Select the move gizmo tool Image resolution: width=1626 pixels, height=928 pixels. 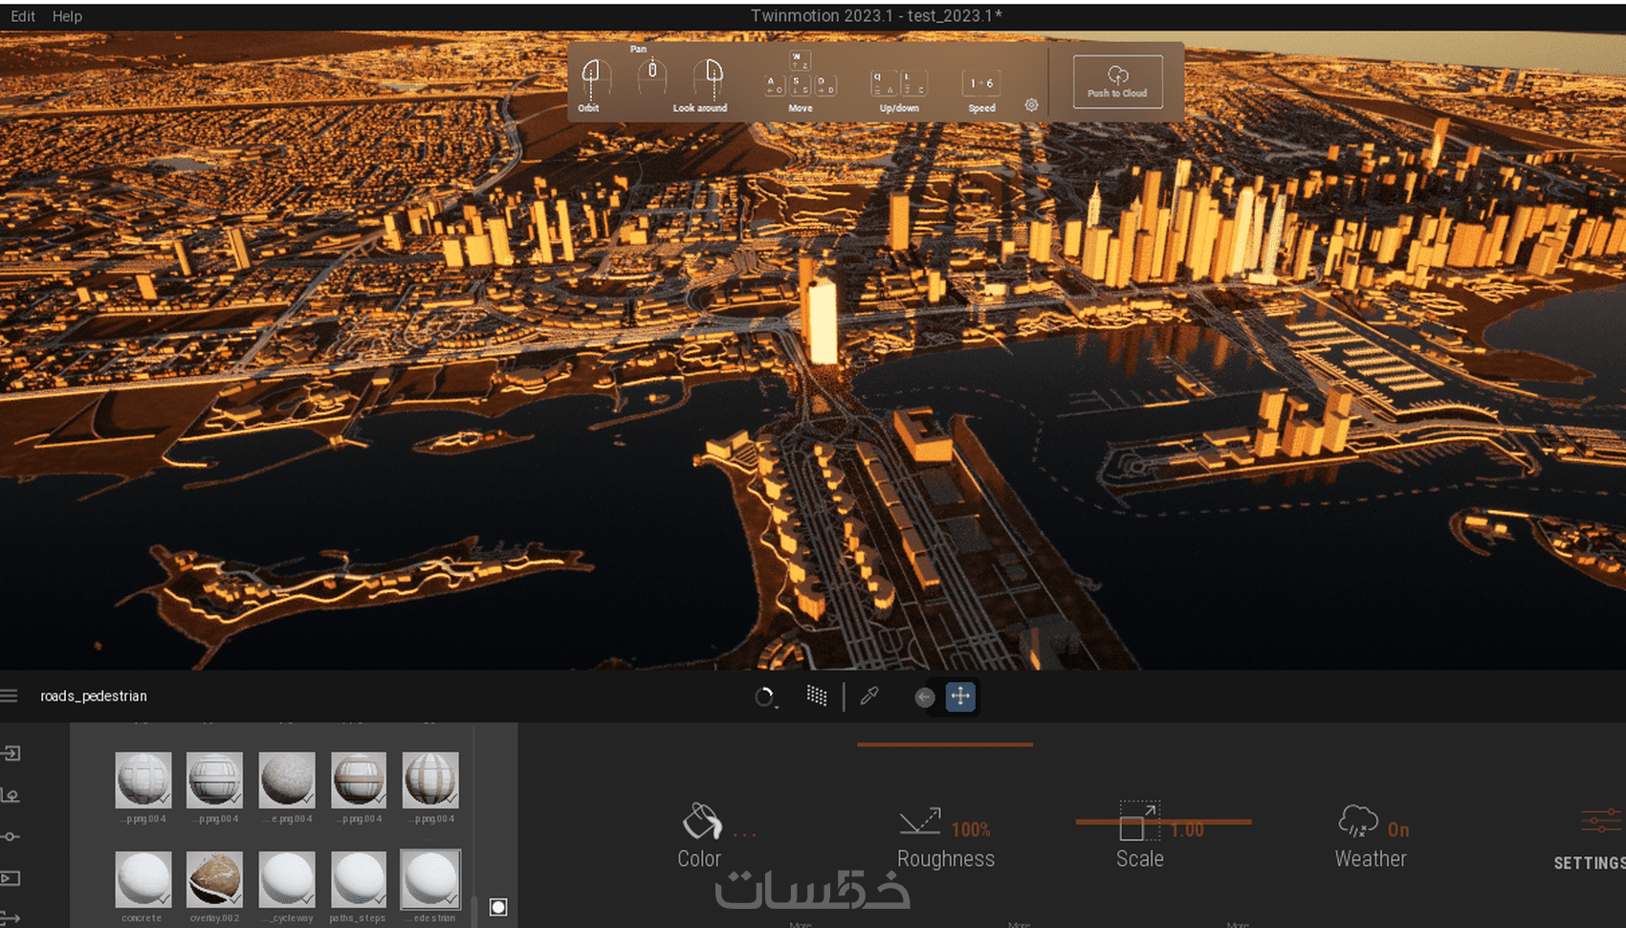pos(960,696)
